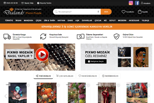Switch to ÇOK SATILANLAR tab
Viewport: 154px width, 103px height.
tap(65, 76)
